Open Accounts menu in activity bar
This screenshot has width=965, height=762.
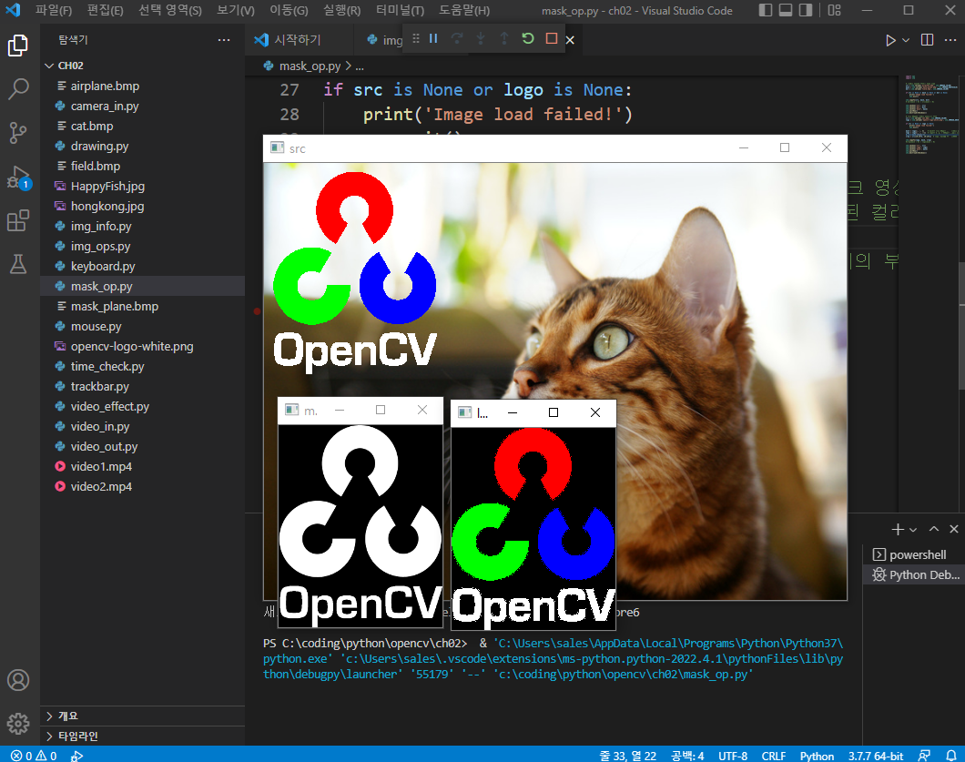(x=18, y=680)
